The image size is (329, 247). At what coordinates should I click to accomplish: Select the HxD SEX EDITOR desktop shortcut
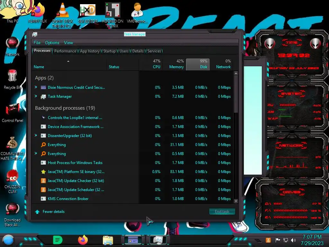(88, 13)
